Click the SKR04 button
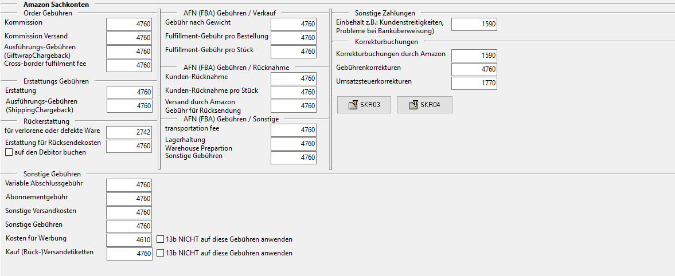675x276 pixels. [x=424, y=105]
